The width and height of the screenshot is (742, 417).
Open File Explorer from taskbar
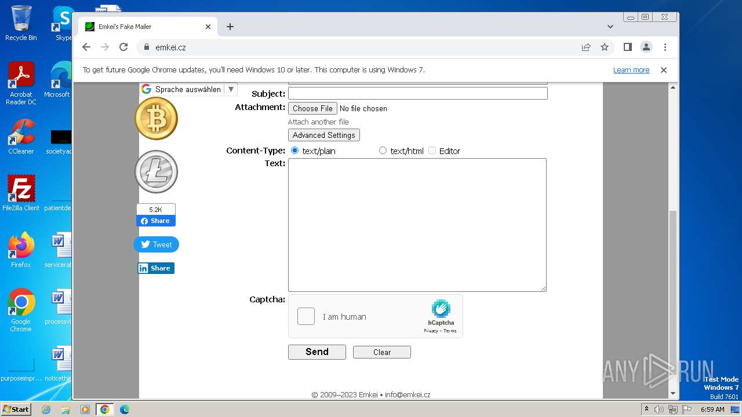66,409
